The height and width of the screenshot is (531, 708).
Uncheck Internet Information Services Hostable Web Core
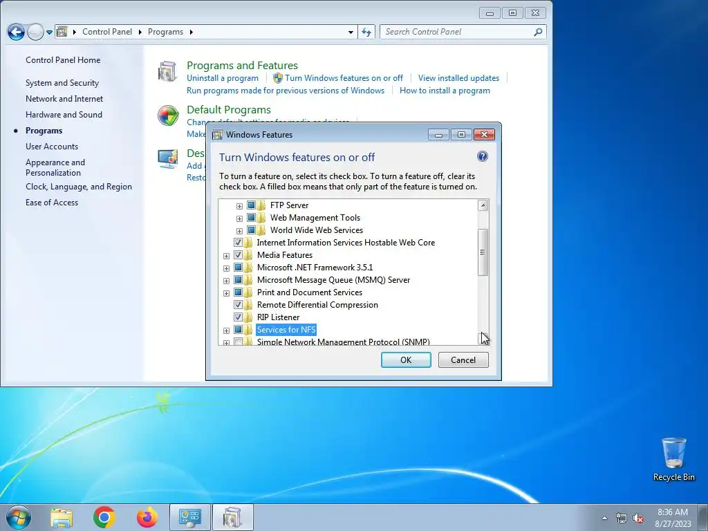click(x=238, y=243)
